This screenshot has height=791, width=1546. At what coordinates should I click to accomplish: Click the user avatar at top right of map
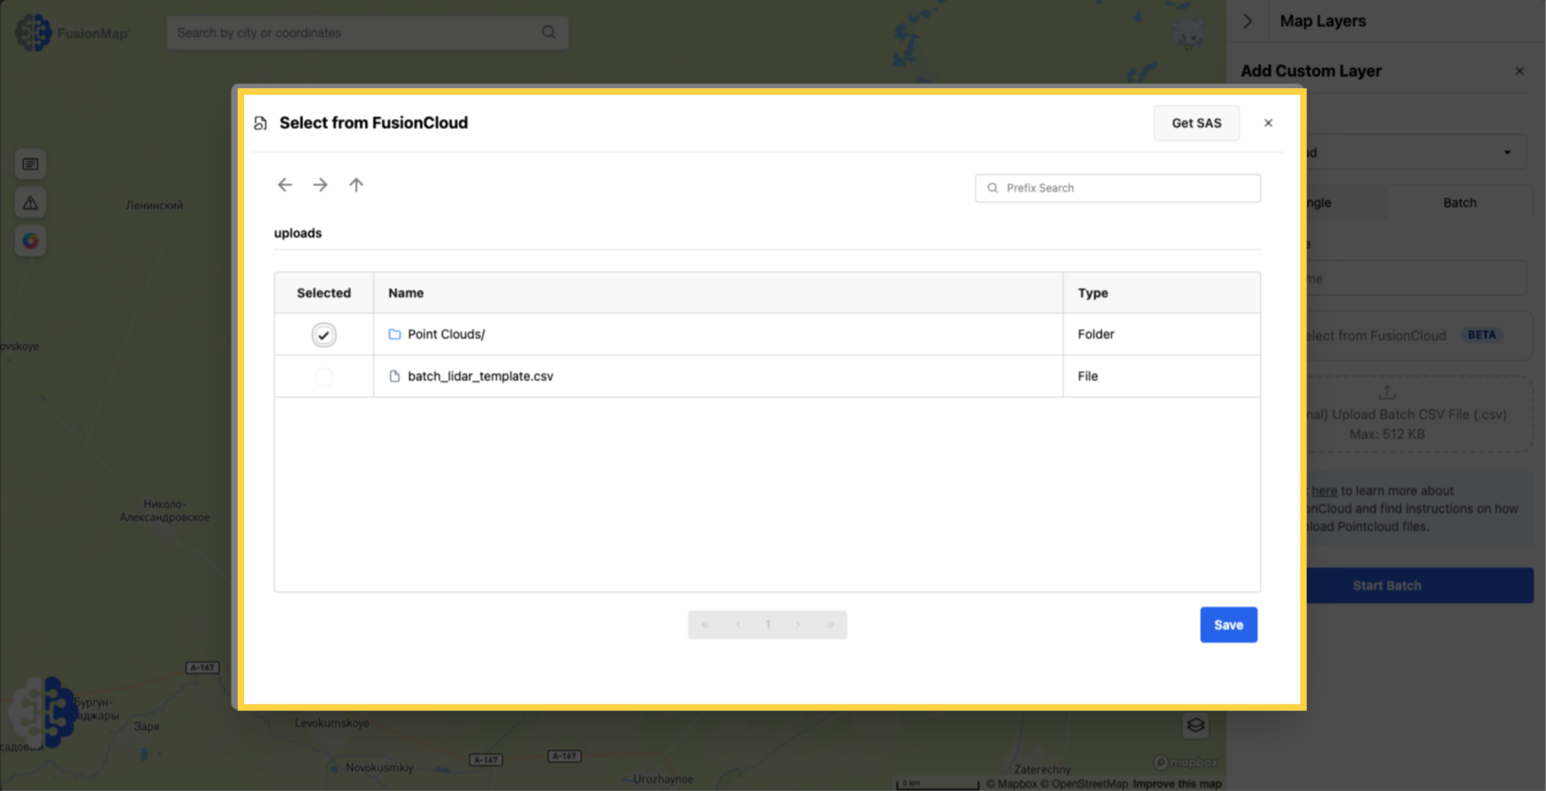coord(1188,32)
